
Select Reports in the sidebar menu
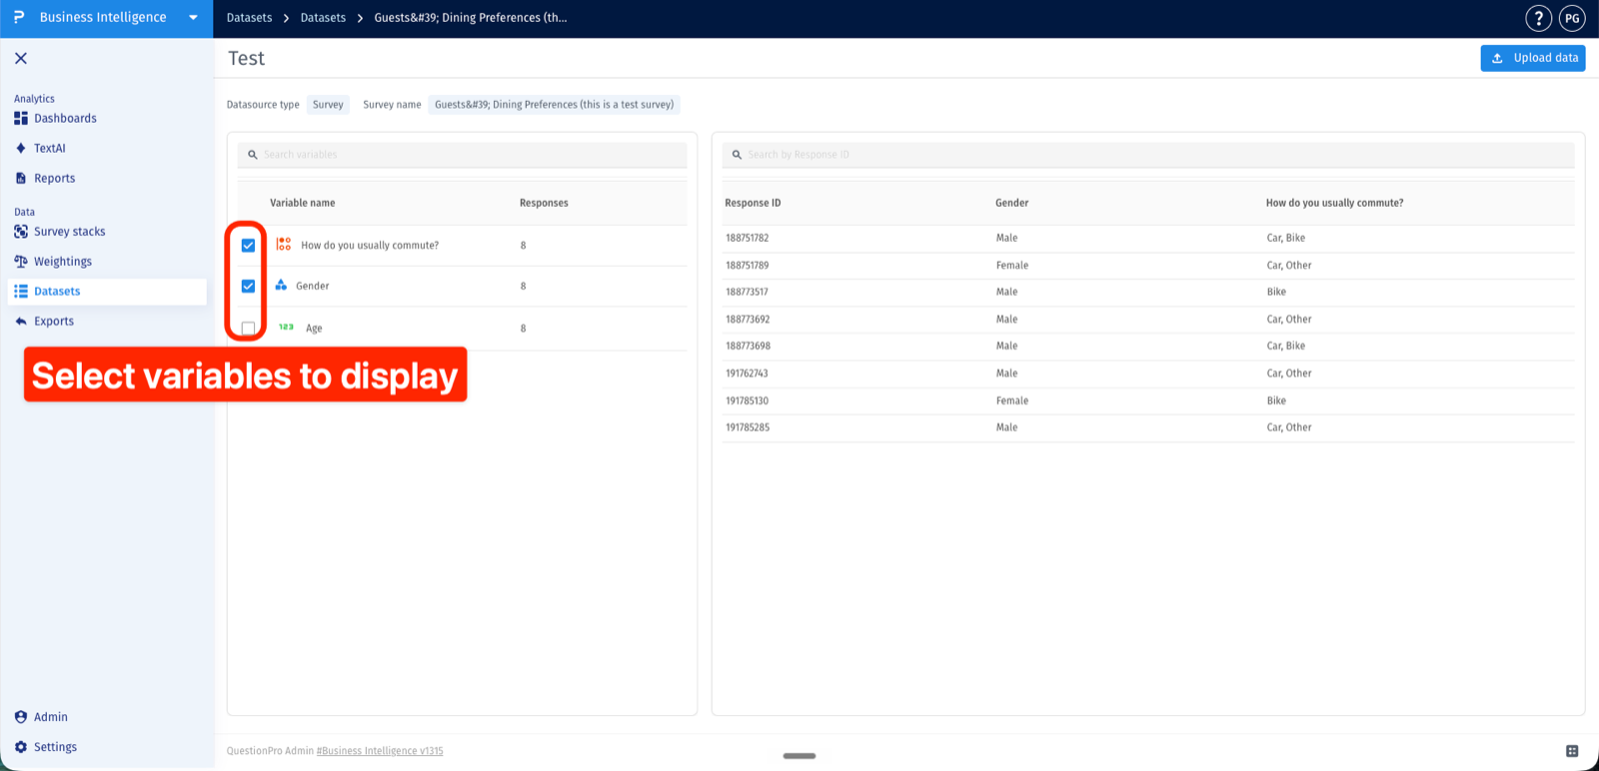pyautogui.click(x=54, y=178)
